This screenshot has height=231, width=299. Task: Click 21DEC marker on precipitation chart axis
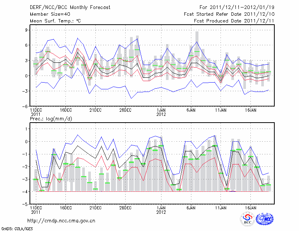pos(95,207)
